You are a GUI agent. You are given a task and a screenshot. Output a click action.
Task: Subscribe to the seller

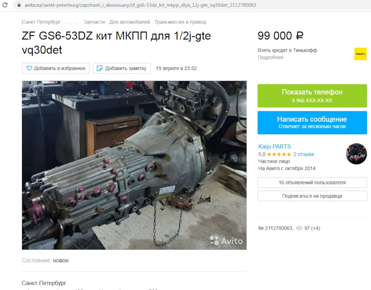point(312,196)
